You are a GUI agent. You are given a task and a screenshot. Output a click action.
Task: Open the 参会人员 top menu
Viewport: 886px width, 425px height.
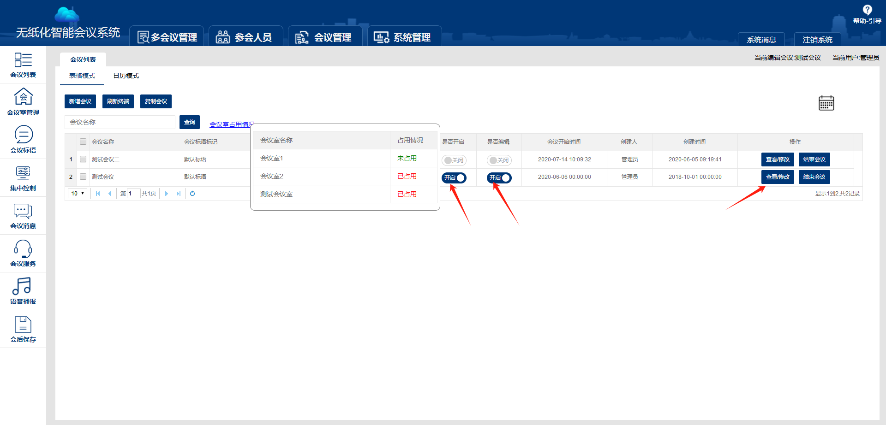(x=245, y=37)
